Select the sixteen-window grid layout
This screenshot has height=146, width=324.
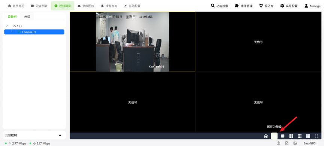pos(308,136)
